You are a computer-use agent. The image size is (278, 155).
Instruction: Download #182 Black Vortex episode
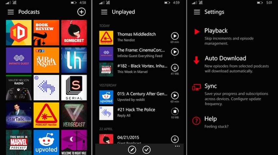175,68
